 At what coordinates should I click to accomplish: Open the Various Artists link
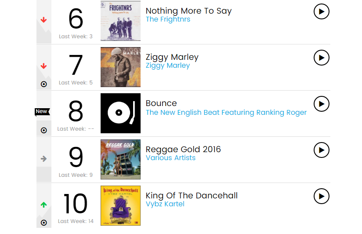pos(170,158)
